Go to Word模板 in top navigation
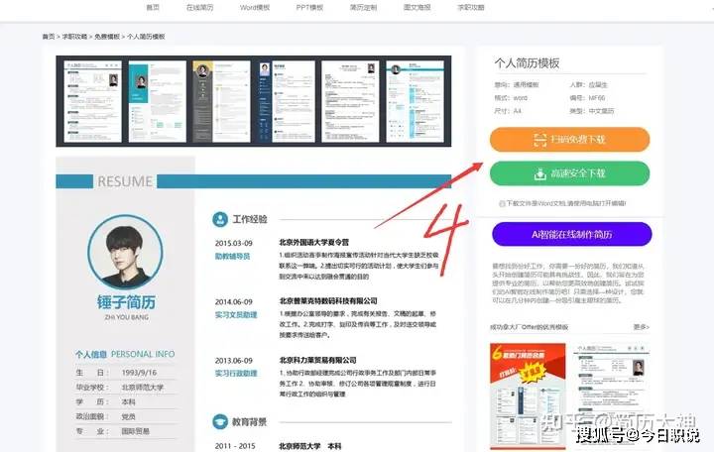Viewport: 714px width, 452px height. [255, 7]
